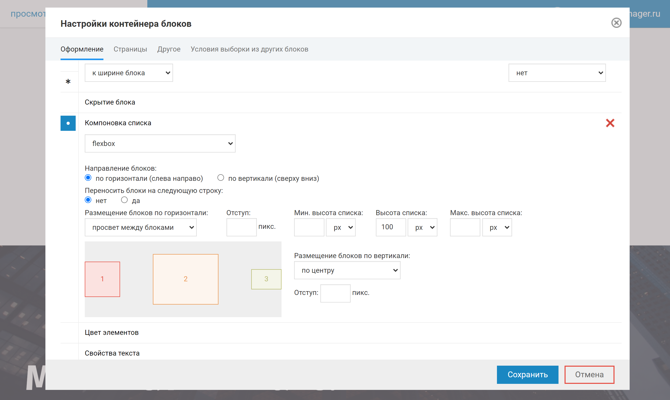The image size is (670, 400).
Task: Click the blue dot marker beside Компоновка списка
Action: pyautogui.click(x=68, y=123)
